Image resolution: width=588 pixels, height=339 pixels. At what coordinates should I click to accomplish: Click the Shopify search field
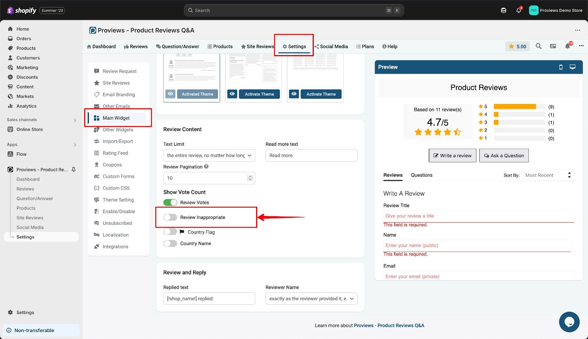tap(294, 10)
